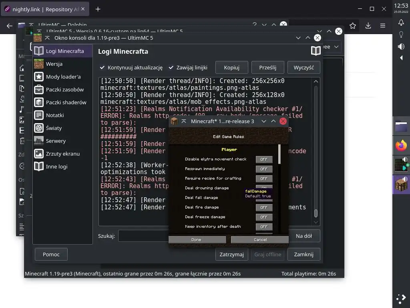Click the game rules list scrollbar
This screenshot has width=410, height=308.
coord(279,154)
